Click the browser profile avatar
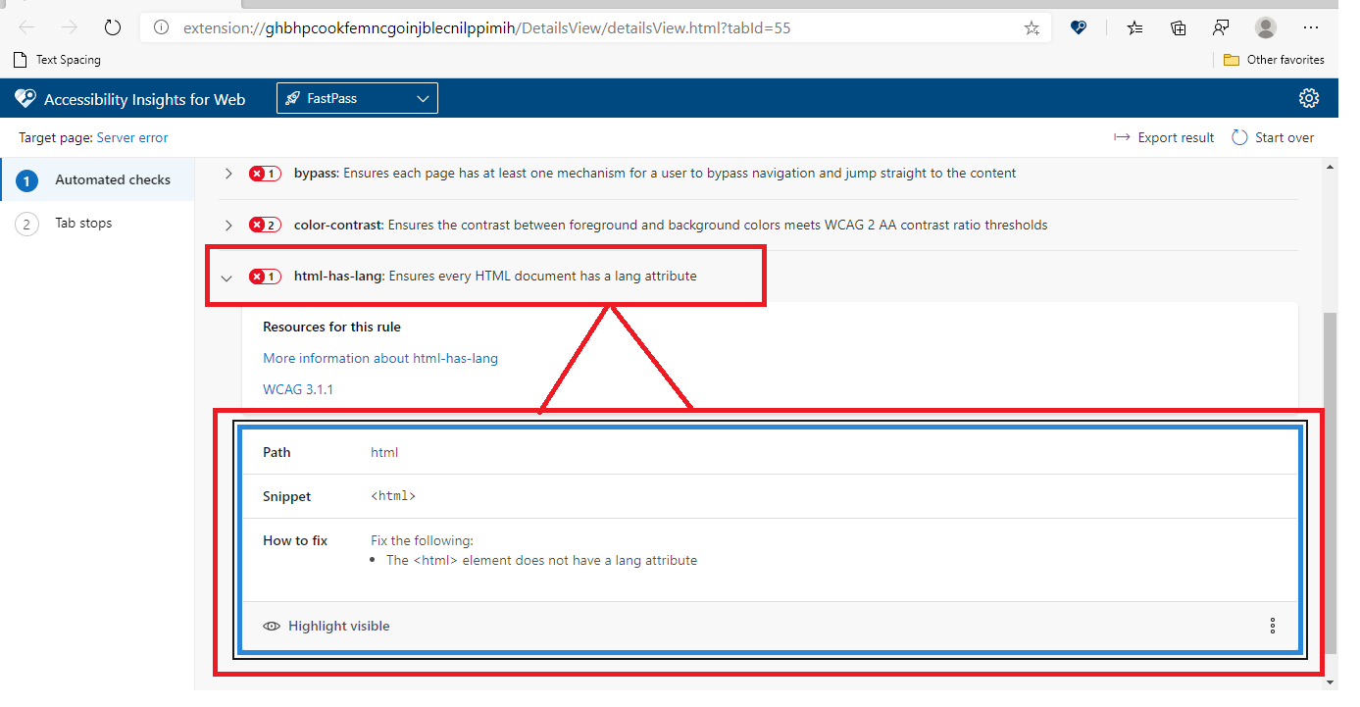The width and height of the screenshot is (1360, 707). (x=1265, y=27)
